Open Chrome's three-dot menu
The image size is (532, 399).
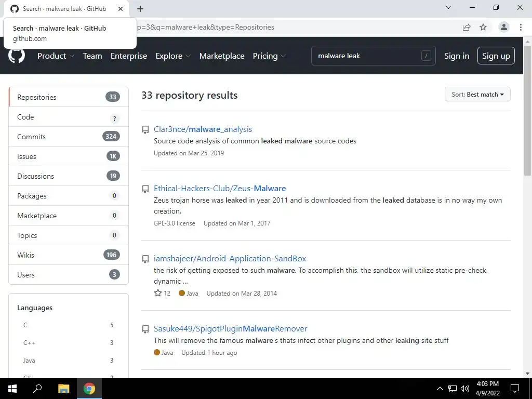pos(521,27)
